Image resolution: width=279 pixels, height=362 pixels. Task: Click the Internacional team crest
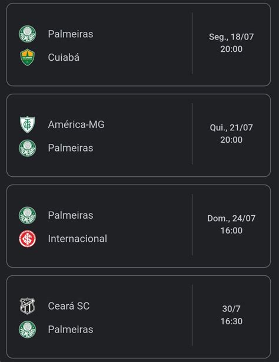point(28,239)
